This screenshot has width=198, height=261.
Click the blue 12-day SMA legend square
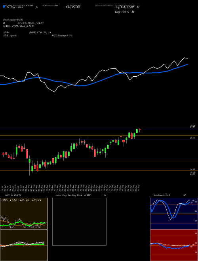point(4,6)
